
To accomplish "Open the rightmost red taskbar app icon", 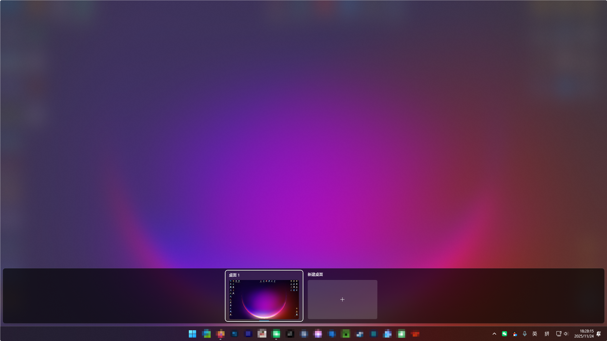I will click(415, 333).
